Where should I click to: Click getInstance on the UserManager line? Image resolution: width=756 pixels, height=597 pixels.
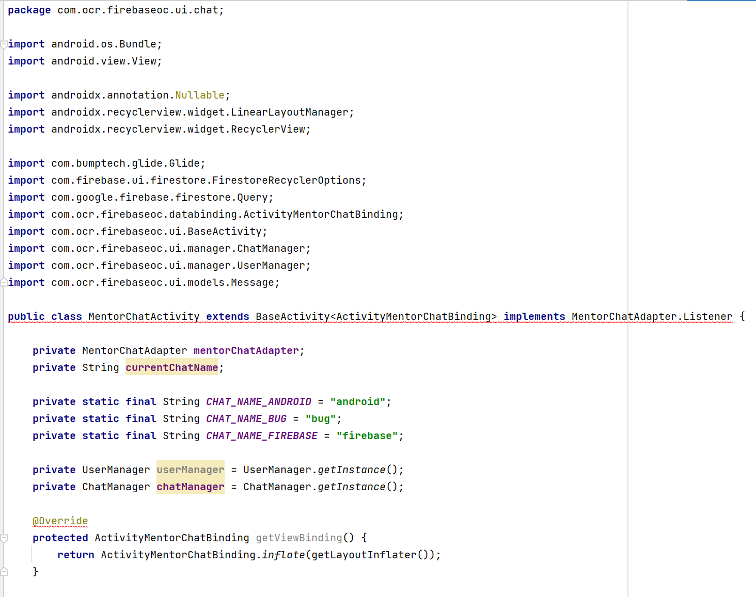pyautogui.click(x=352, y=470)
